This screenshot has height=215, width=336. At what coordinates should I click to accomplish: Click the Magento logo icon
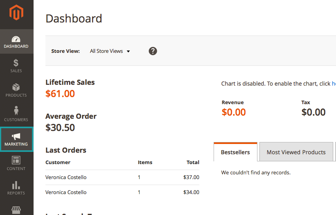17,13
